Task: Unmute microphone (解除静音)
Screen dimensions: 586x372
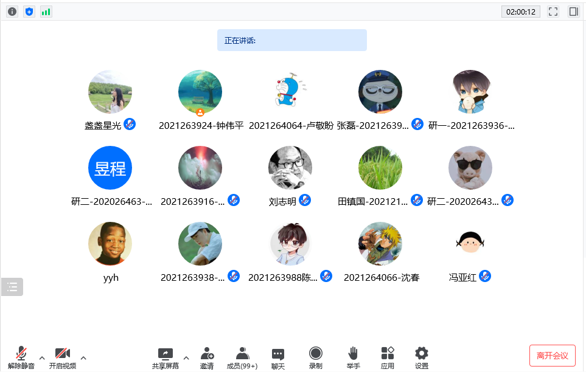Action: pos(21,357)
